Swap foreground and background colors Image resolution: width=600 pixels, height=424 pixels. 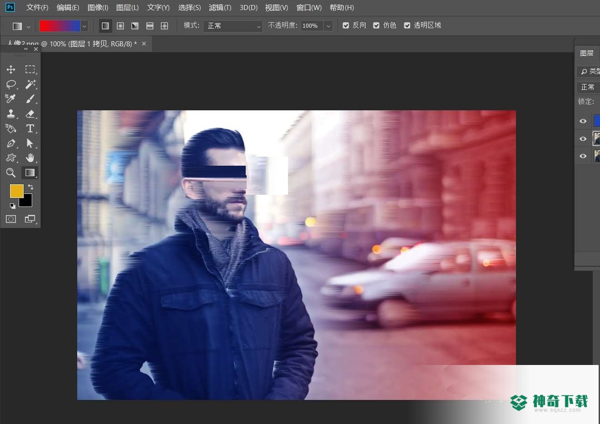click(30, 187)
